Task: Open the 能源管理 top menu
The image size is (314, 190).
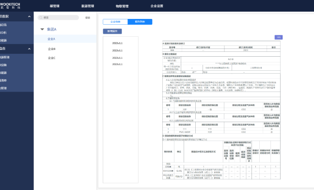Action: click(x=88, y=6)
